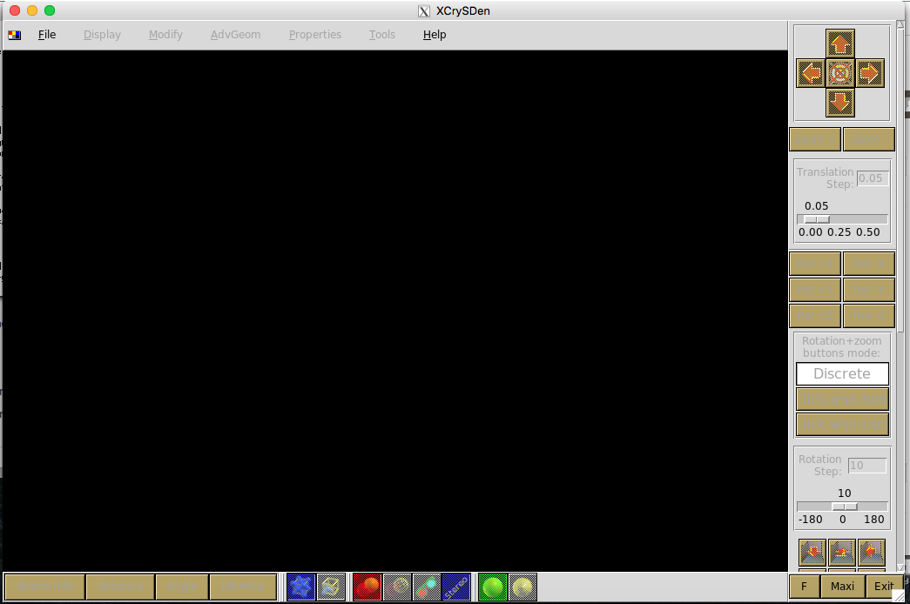
Task: Select Click-and-click rotation mode
Action: click(842, 424)
